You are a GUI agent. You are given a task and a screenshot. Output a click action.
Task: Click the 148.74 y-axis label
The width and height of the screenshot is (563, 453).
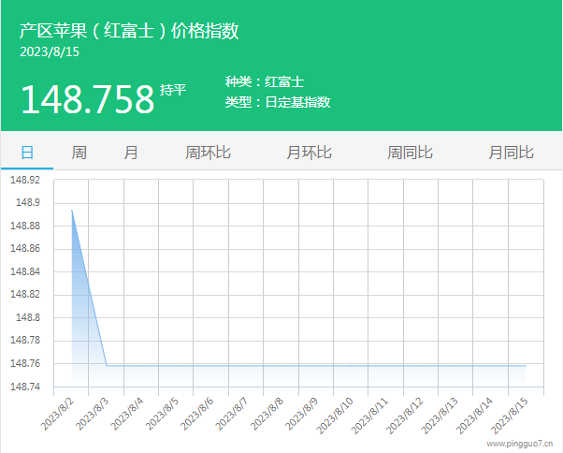pos(25,386)
